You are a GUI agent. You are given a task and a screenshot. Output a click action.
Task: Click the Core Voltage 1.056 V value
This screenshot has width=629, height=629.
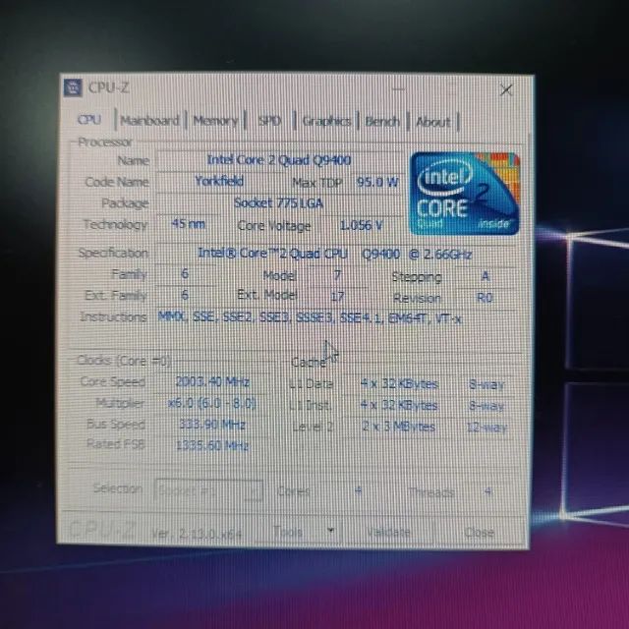click(x=361, y=225)
